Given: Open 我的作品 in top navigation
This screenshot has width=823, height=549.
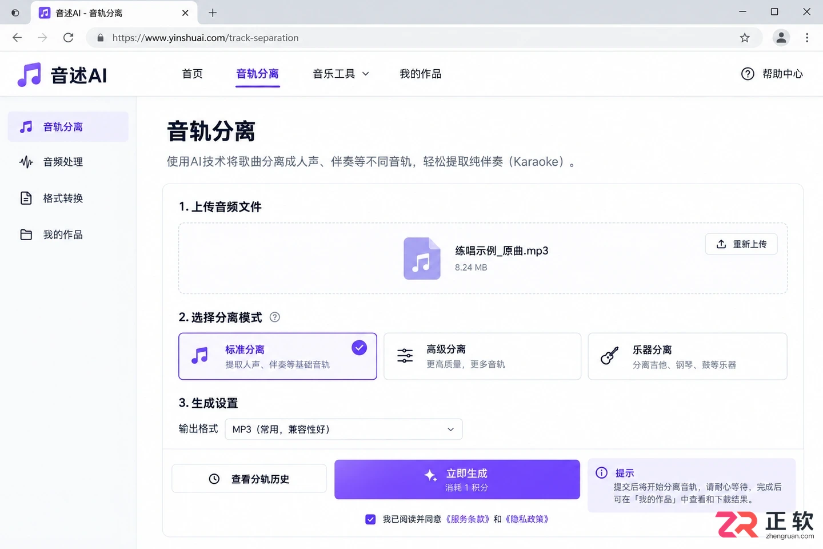Looking at the screenshot, I should (x=421, y=74).
